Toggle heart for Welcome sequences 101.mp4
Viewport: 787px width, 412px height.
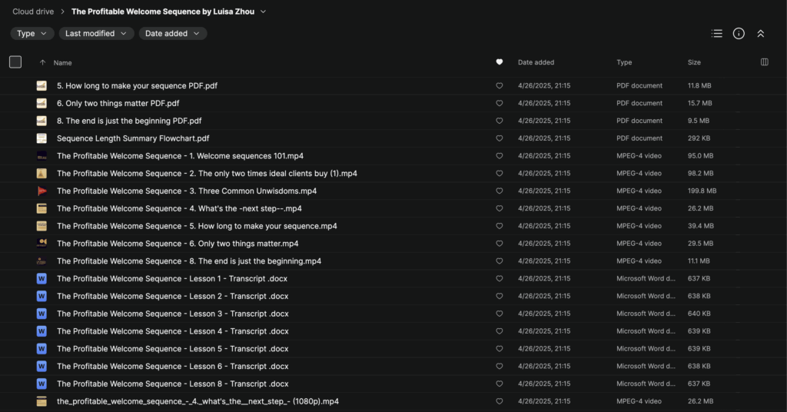coord(499,156)
